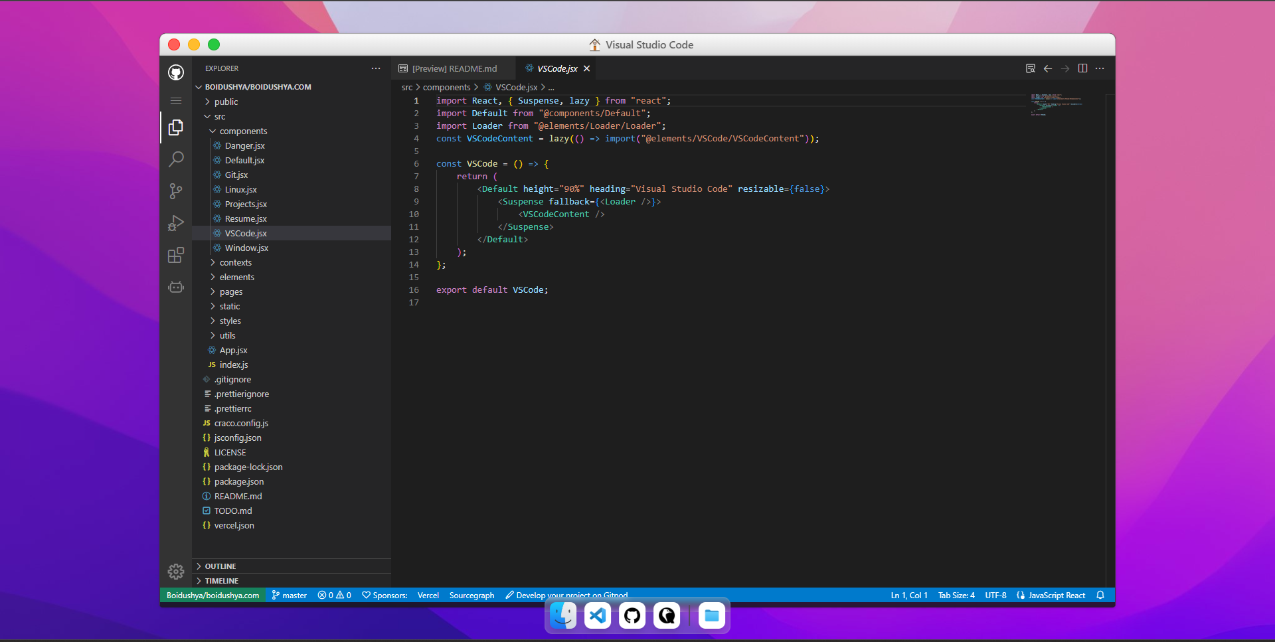
Task: Expand the utils folder
Action: (292, 335)
